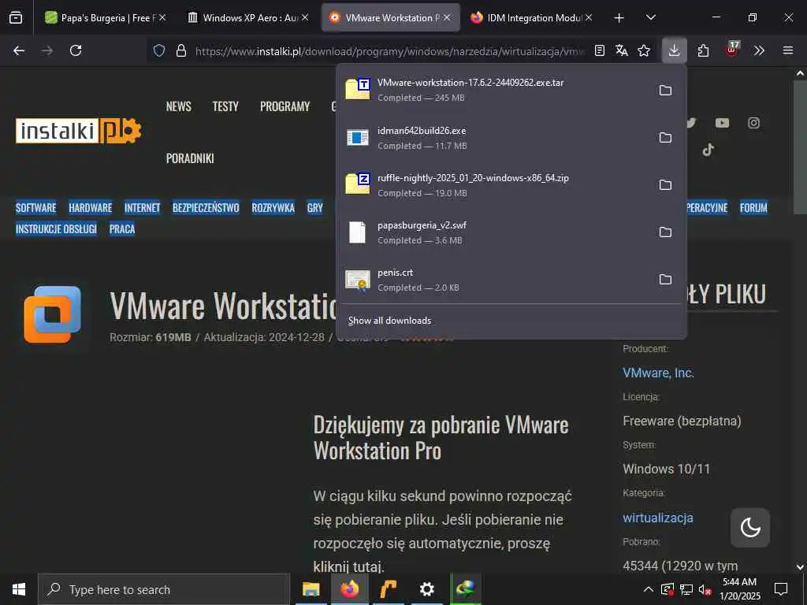Close the IDM Integration Module tab

(x=589, y=17)
